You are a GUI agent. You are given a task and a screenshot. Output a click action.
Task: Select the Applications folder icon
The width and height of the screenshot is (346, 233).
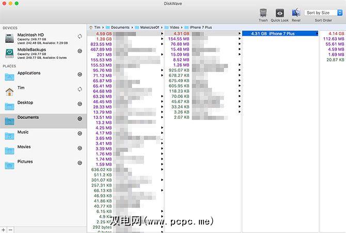click(x=9, y=77)
